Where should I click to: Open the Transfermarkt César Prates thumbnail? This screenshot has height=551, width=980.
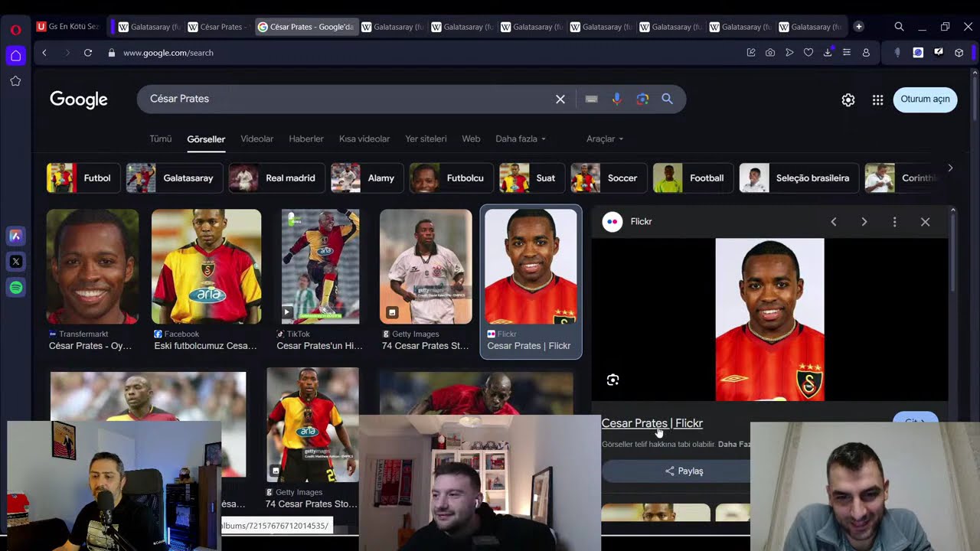pos(93,266)
